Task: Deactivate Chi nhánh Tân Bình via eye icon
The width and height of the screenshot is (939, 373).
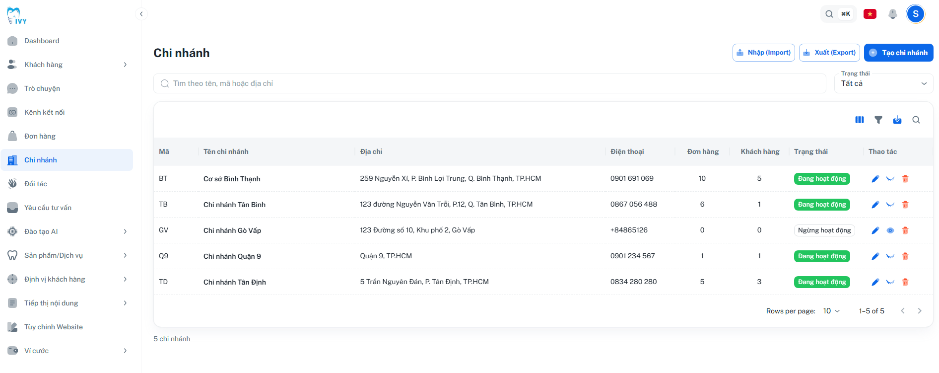Action: click(x=890, y=205)
